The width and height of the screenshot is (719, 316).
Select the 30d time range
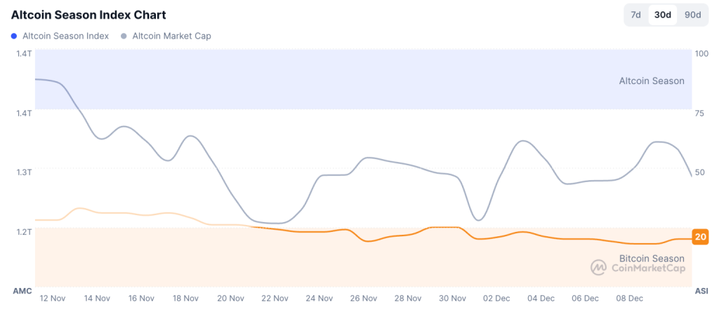[x=663, y=15]
